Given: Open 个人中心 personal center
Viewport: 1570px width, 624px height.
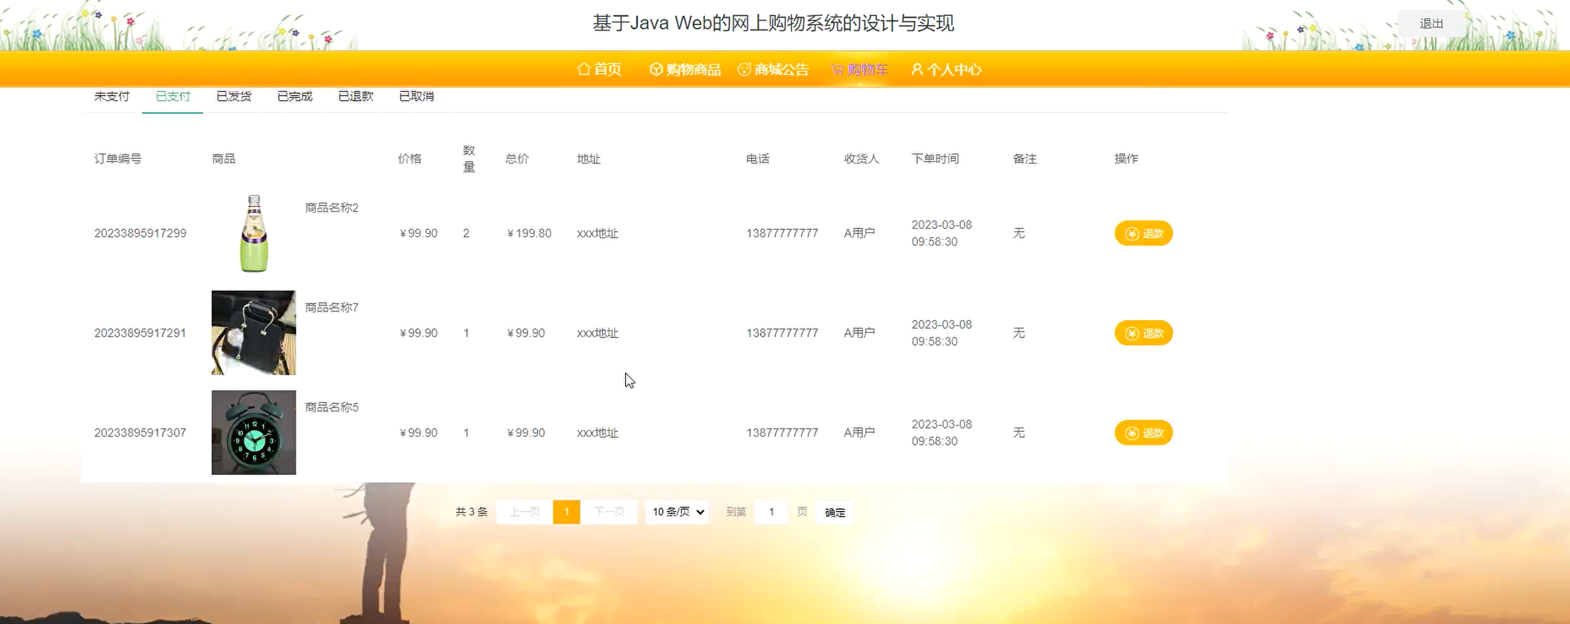Looking at the screenshot, I should click(x=947, y=70).
